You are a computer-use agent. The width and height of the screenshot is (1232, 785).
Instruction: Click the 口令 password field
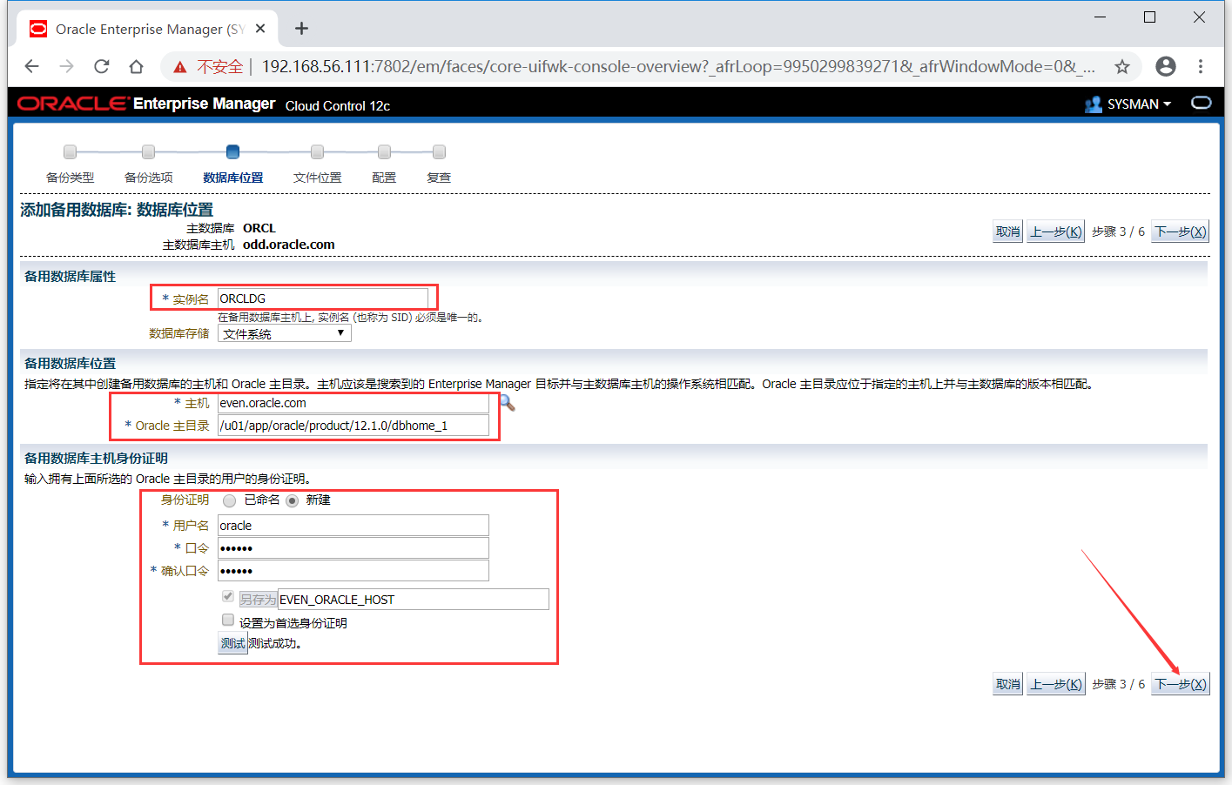(353, 548)
